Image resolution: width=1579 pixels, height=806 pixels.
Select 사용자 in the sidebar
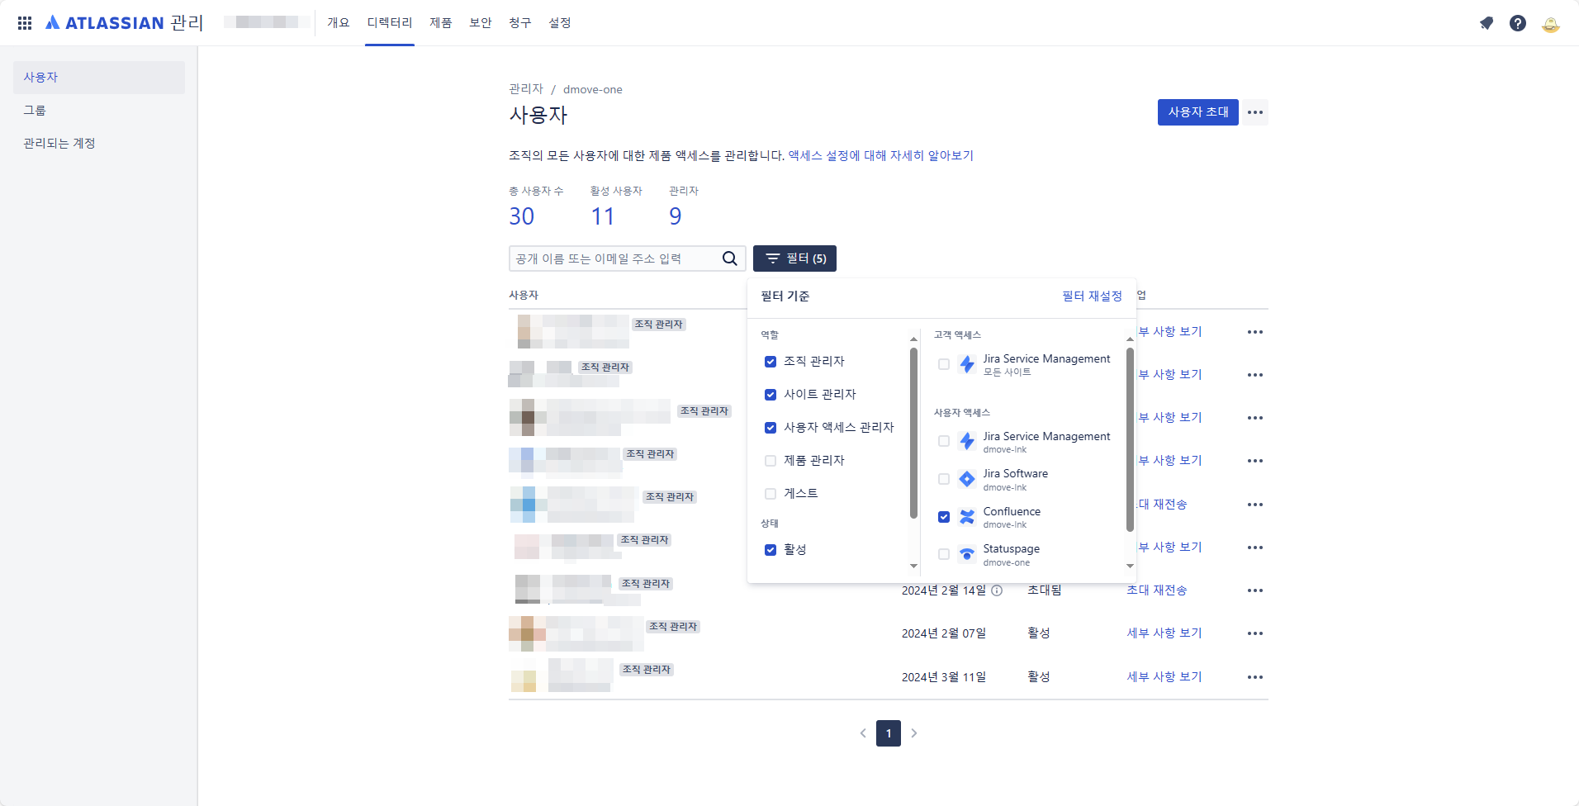(x=99, y=78)
